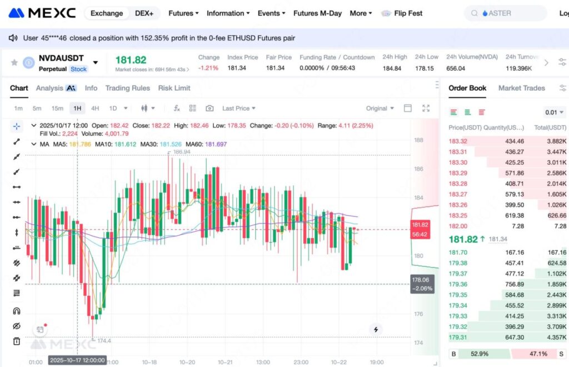This screenshot has width=569, height=367.
Task: Open the NVDAUSDT pair selector dropdown
Action: pyautogui.click(x=96, y=63)
